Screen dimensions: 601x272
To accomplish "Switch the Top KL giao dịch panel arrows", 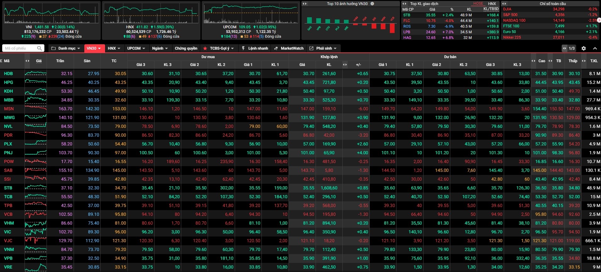I will 405,4.
